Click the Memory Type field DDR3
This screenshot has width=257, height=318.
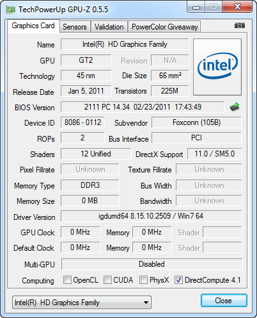coord(90,185)
